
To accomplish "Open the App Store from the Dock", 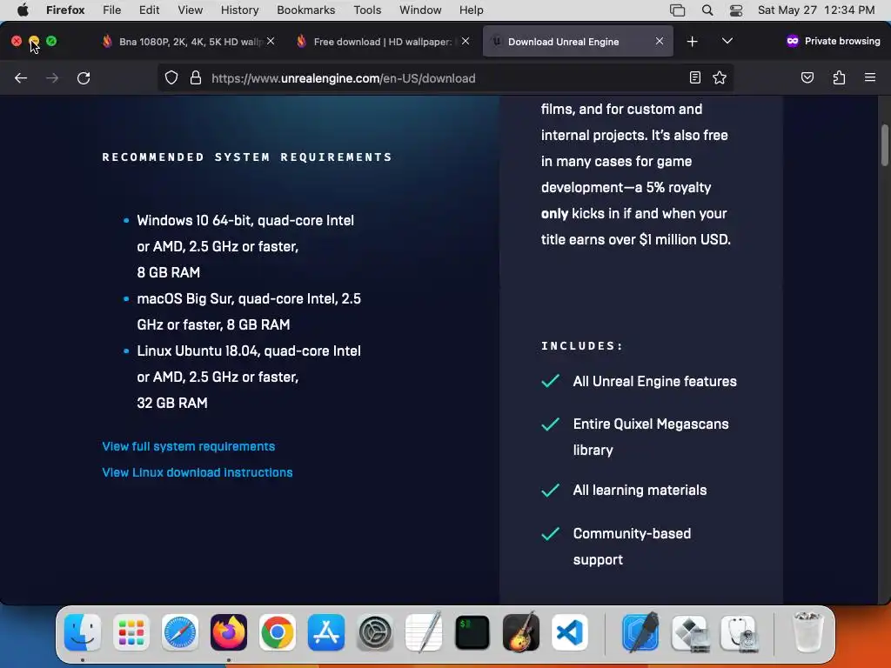I will (326, 632).
